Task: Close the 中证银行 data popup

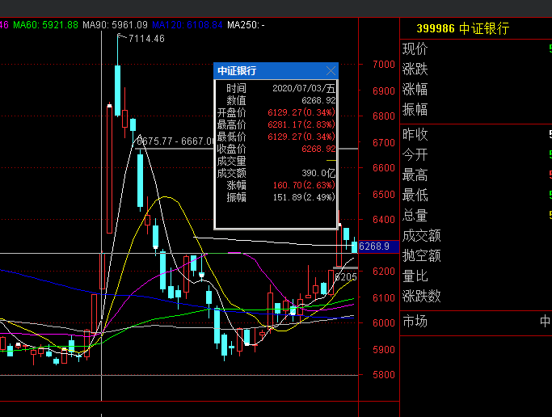Action: pyautogui.click(x=331, y=71)
